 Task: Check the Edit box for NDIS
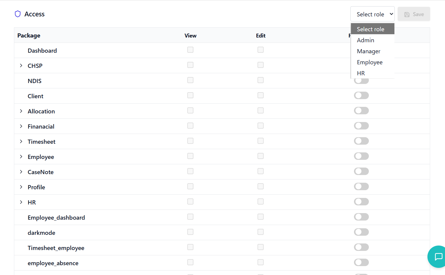click(x=261, y=80)
